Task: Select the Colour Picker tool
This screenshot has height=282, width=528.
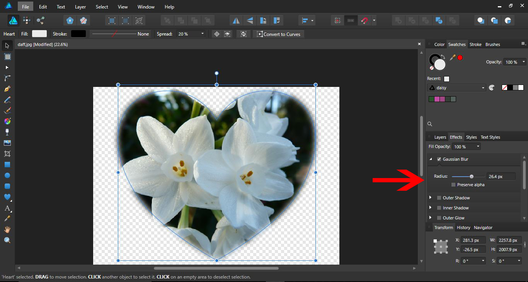Action: point(7,218)
